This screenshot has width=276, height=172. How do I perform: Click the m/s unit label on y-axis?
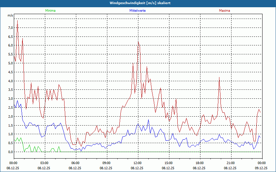pos(10,15)
